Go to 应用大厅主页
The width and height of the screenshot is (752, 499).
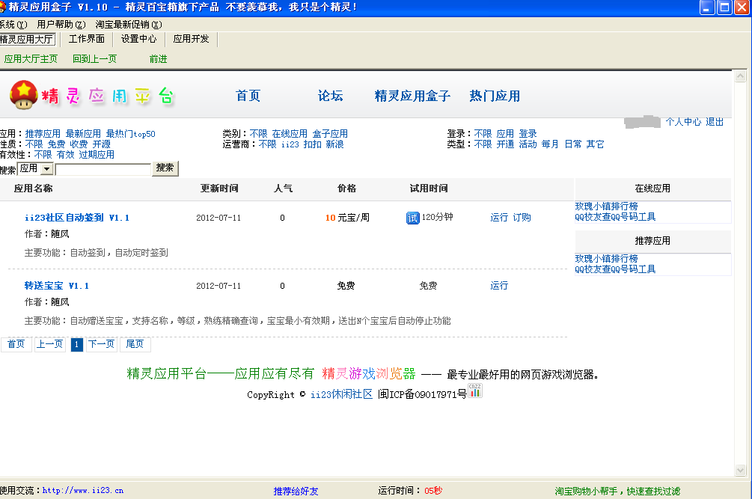[x=31, y=59]
